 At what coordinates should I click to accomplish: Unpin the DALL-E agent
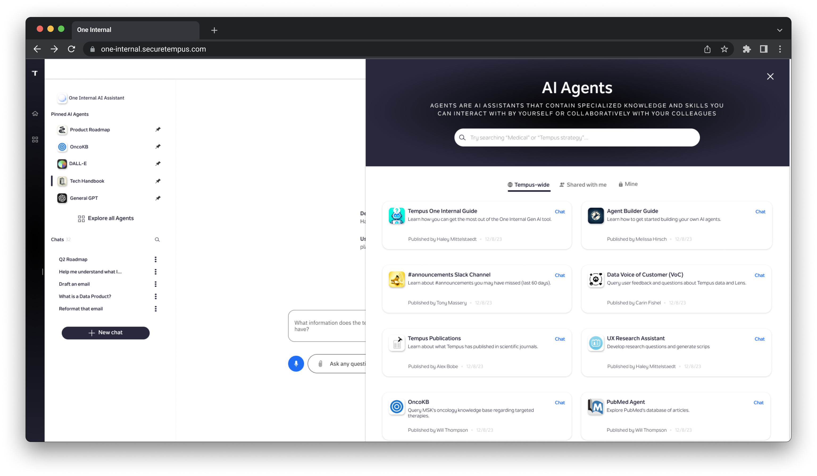(158, 164)
